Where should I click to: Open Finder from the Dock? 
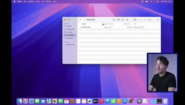[20, 101]
